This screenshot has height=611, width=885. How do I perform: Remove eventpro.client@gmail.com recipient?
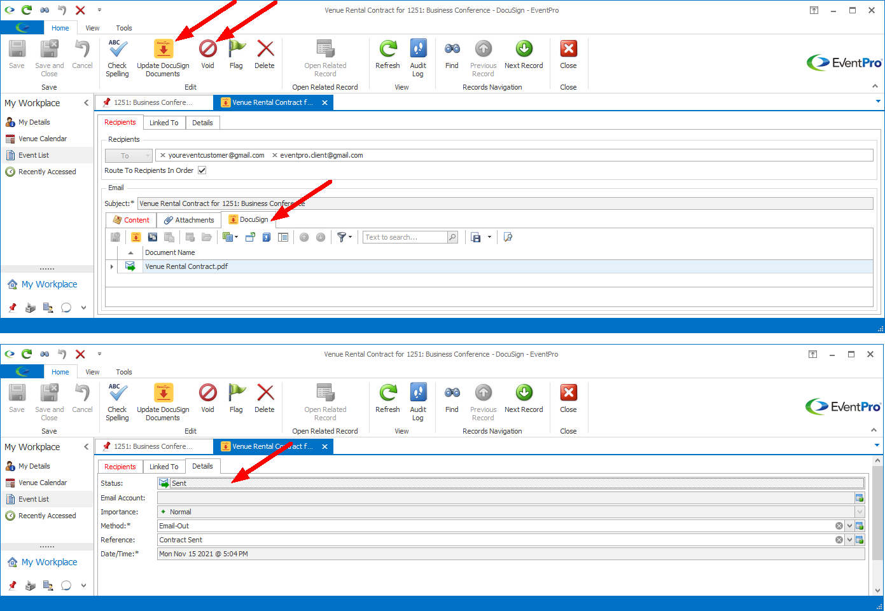(x=275, y=155)
